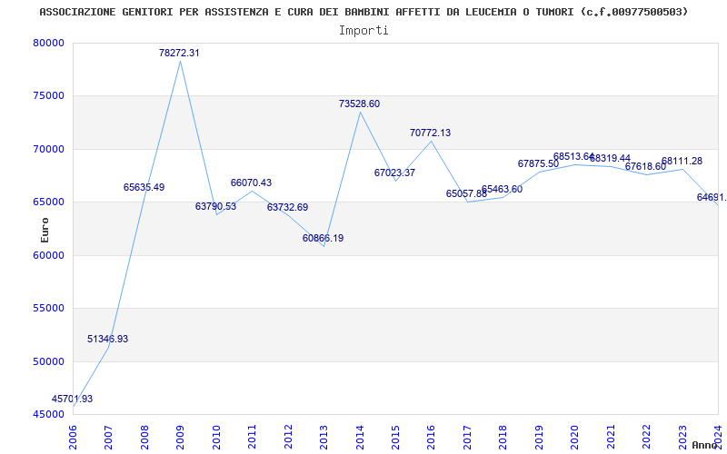The width and height of the screenshot is (727, 454).
Task: Click the 65635.49 value label
Action: coord(144,188)
